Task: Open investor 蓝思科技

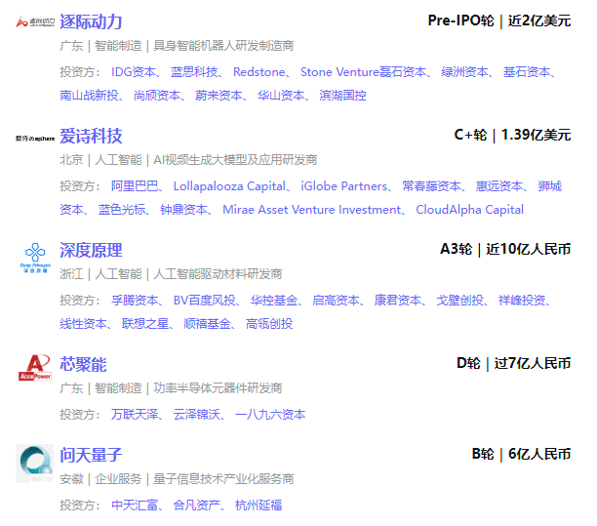Action: pos(194,72)
